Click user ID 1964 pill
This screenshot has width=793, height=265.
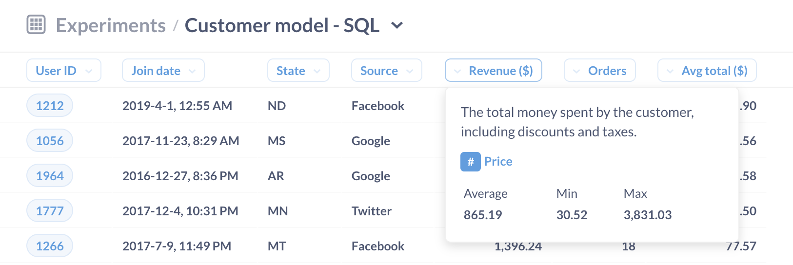click(x=50, y=176)
